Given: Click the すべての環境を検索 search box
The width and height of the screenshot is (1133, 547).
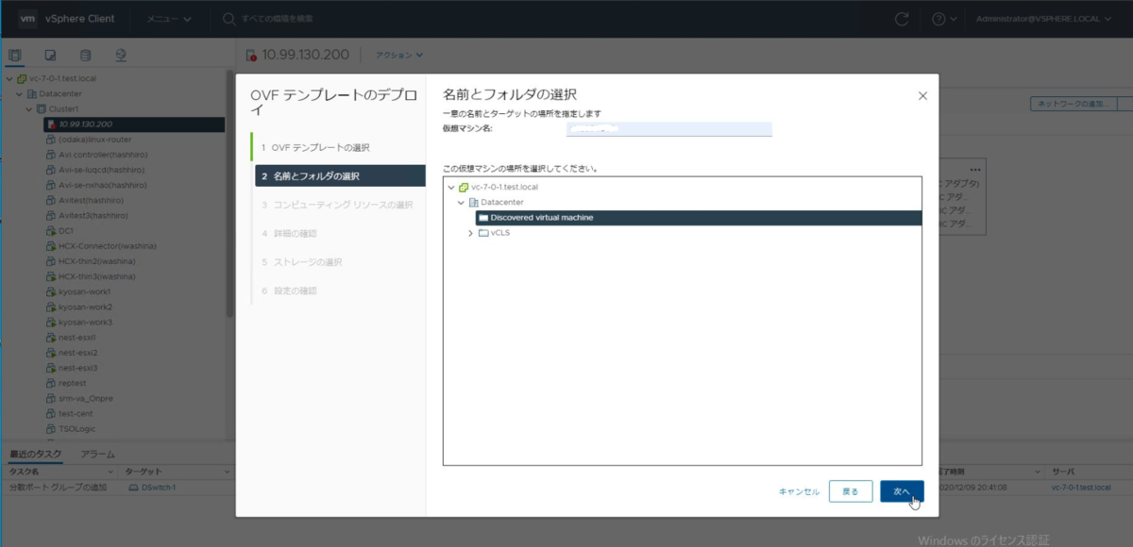Looking at the screenshot, I should 279,19.
